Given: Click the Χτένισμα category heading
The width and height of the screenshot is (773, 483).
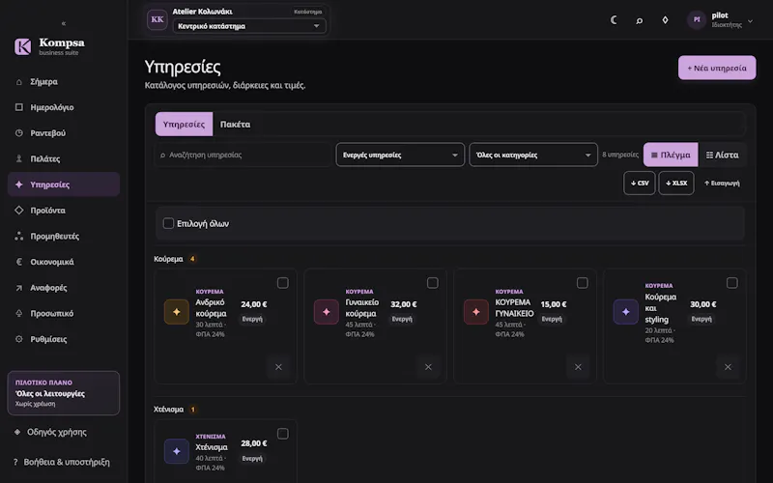Looking at the screenshot, I should tap(168, 409).
